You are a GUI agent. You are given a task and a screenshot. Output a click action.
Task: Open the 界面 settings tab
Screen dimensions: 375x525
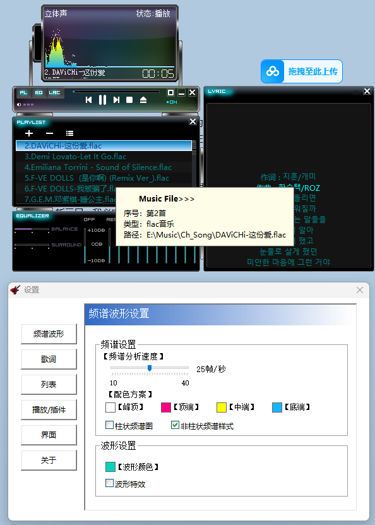tap(49, 435)
